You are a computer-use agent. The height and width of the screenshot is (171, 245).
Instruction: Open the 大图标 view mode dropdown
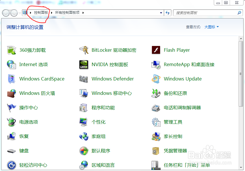[x=211, y=27]
